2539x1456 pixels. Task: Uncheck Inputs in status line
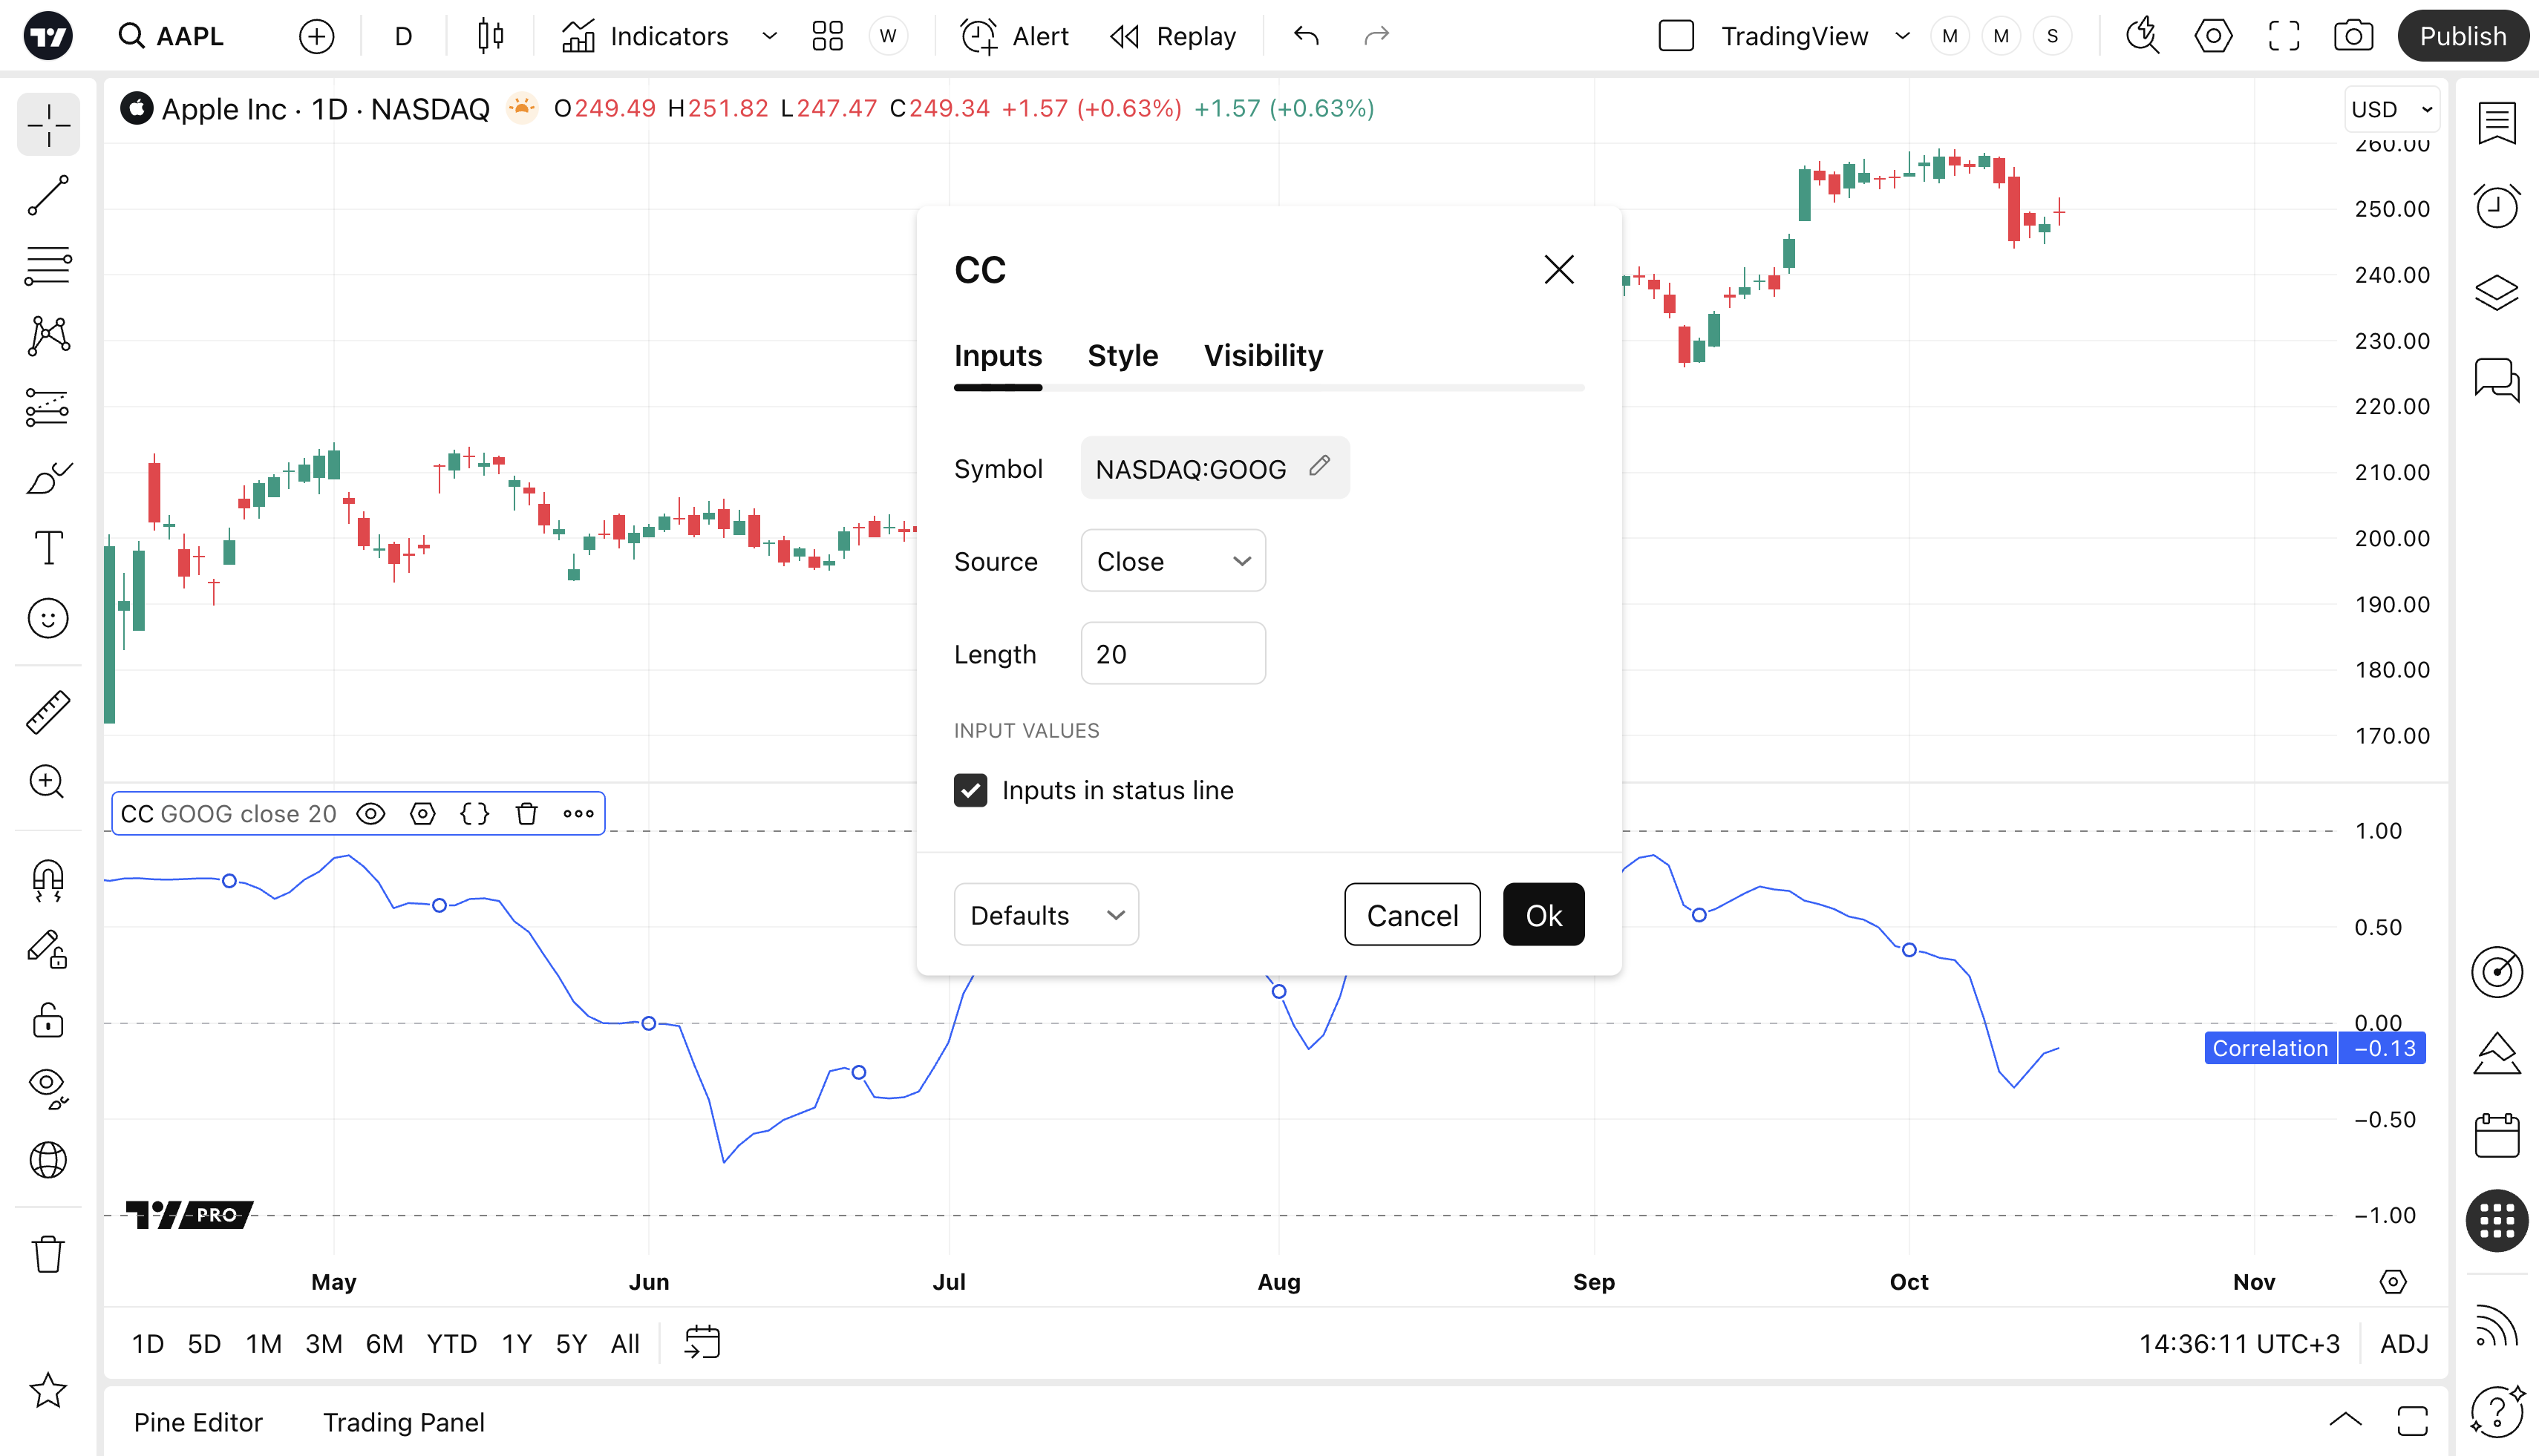970,791
